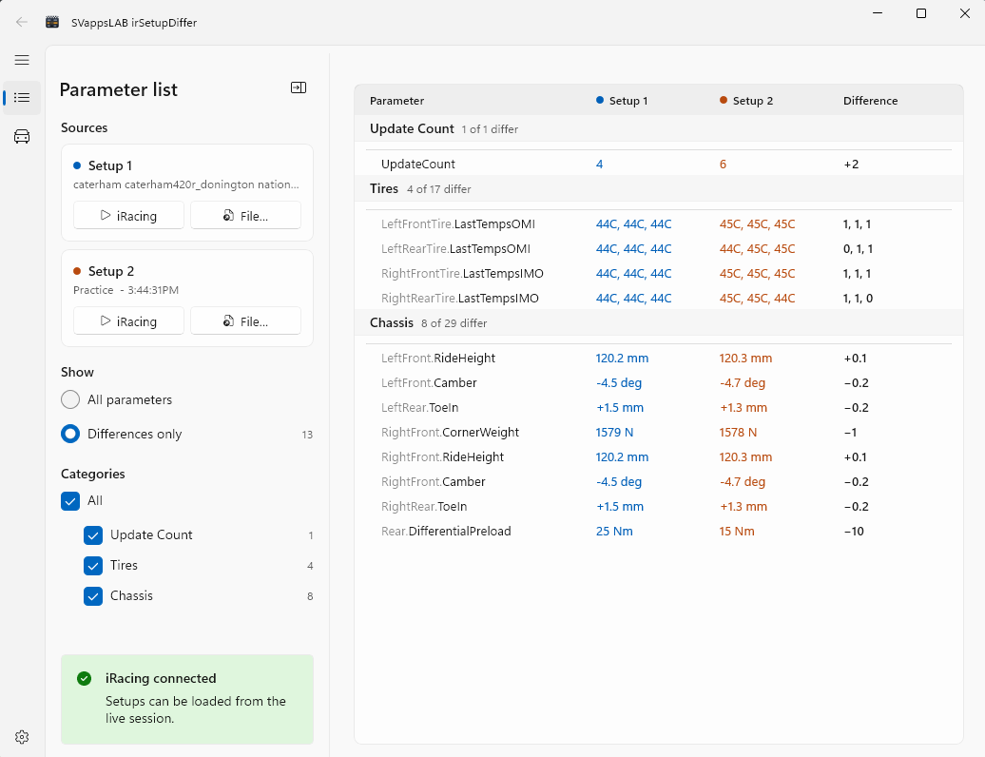
Task: Click the Practice 3:44:31PM label
Action: [126, 290]
